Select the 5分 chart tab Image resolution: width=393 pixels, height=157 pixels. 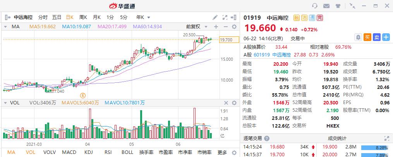[x=124, y=17]
